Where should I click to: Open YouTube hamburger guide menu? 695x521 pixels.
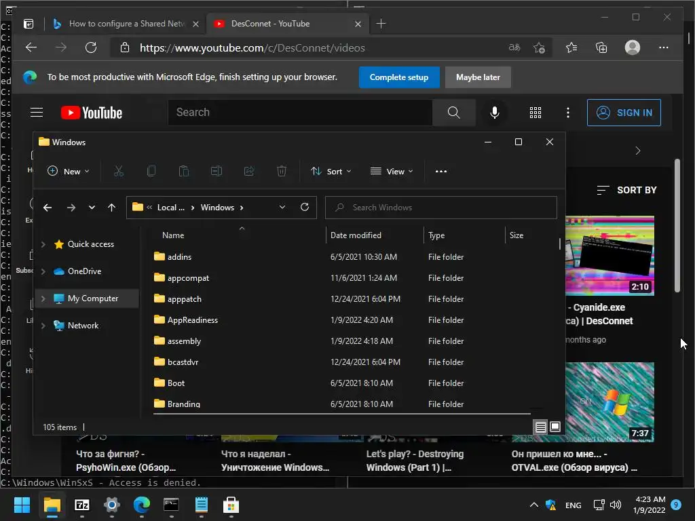pos(37,113)
